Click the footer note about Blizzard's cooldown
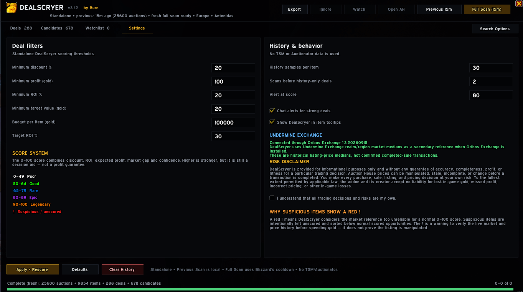The width and height of the screenshot is (523, 292). click(244, 270)
